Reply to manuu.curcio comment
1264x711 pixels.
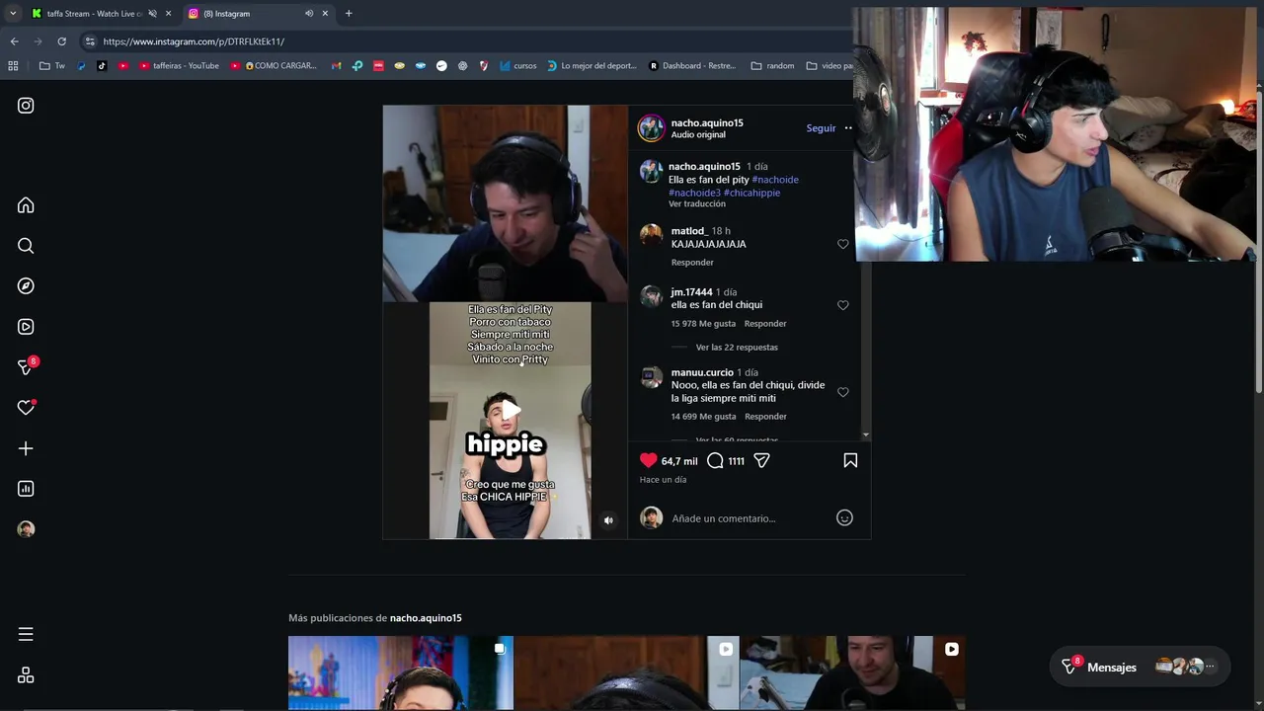click(x=765, y=417)
